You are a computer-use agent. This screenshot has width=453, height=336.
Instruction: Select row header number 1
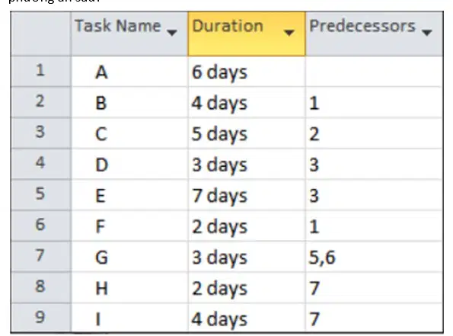(41, 72)
